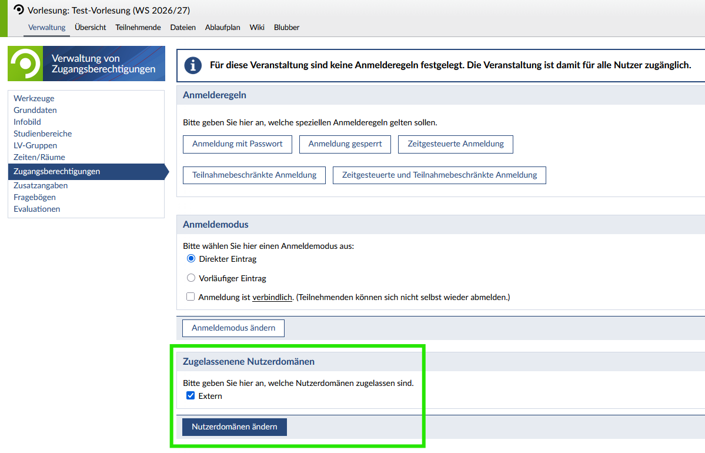Click the info icon in the notice box

(x=193, y=65)
